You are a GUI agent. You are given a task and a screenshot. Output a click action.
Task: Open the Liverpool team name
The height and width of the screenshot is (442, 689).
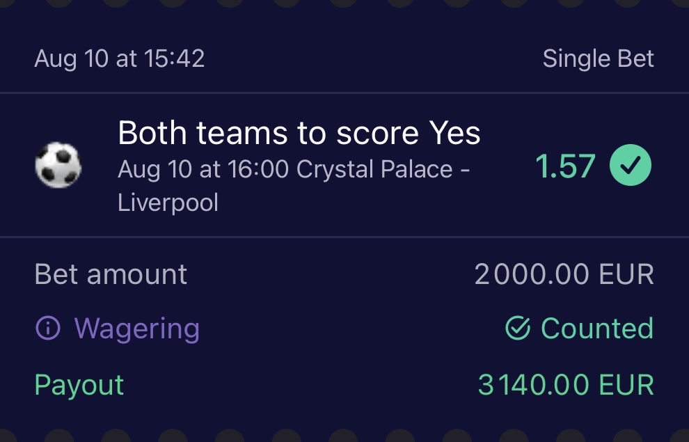[x=168, y=203]
